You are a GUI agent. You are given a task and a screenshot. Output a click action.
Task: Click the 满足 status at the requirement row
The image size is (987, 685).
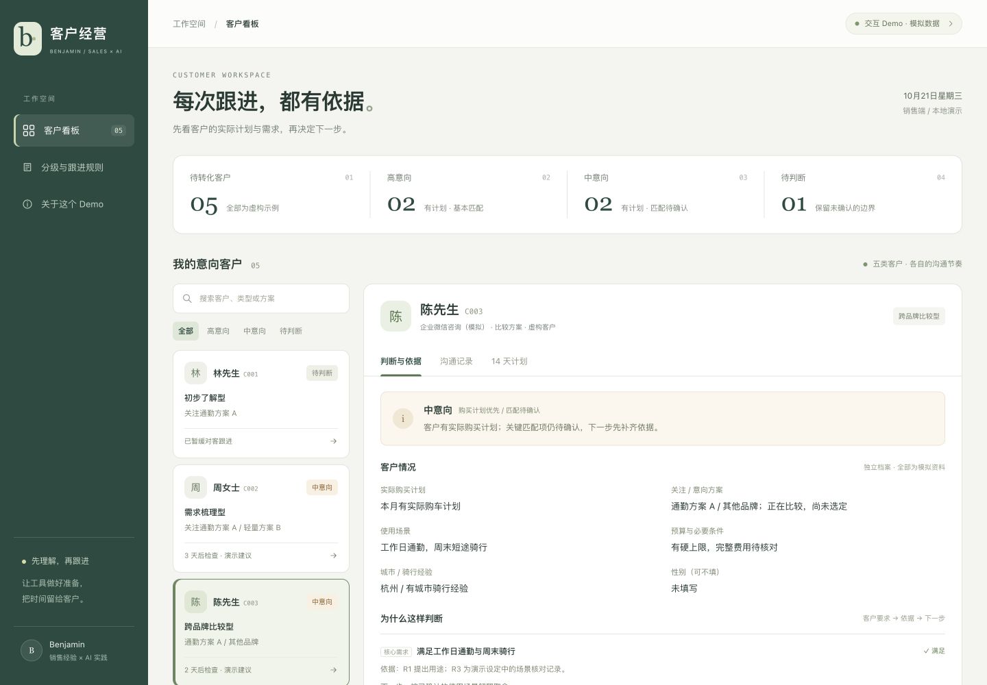[934, 651]
